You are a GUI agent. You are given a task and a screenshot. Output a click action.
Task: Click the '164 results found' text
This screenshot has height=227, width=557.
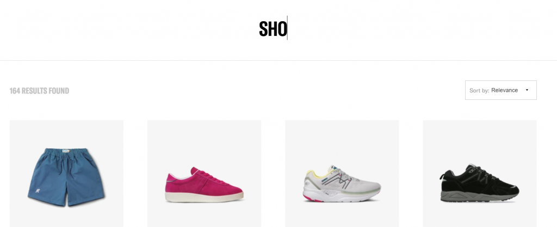[x=39, y=91]
